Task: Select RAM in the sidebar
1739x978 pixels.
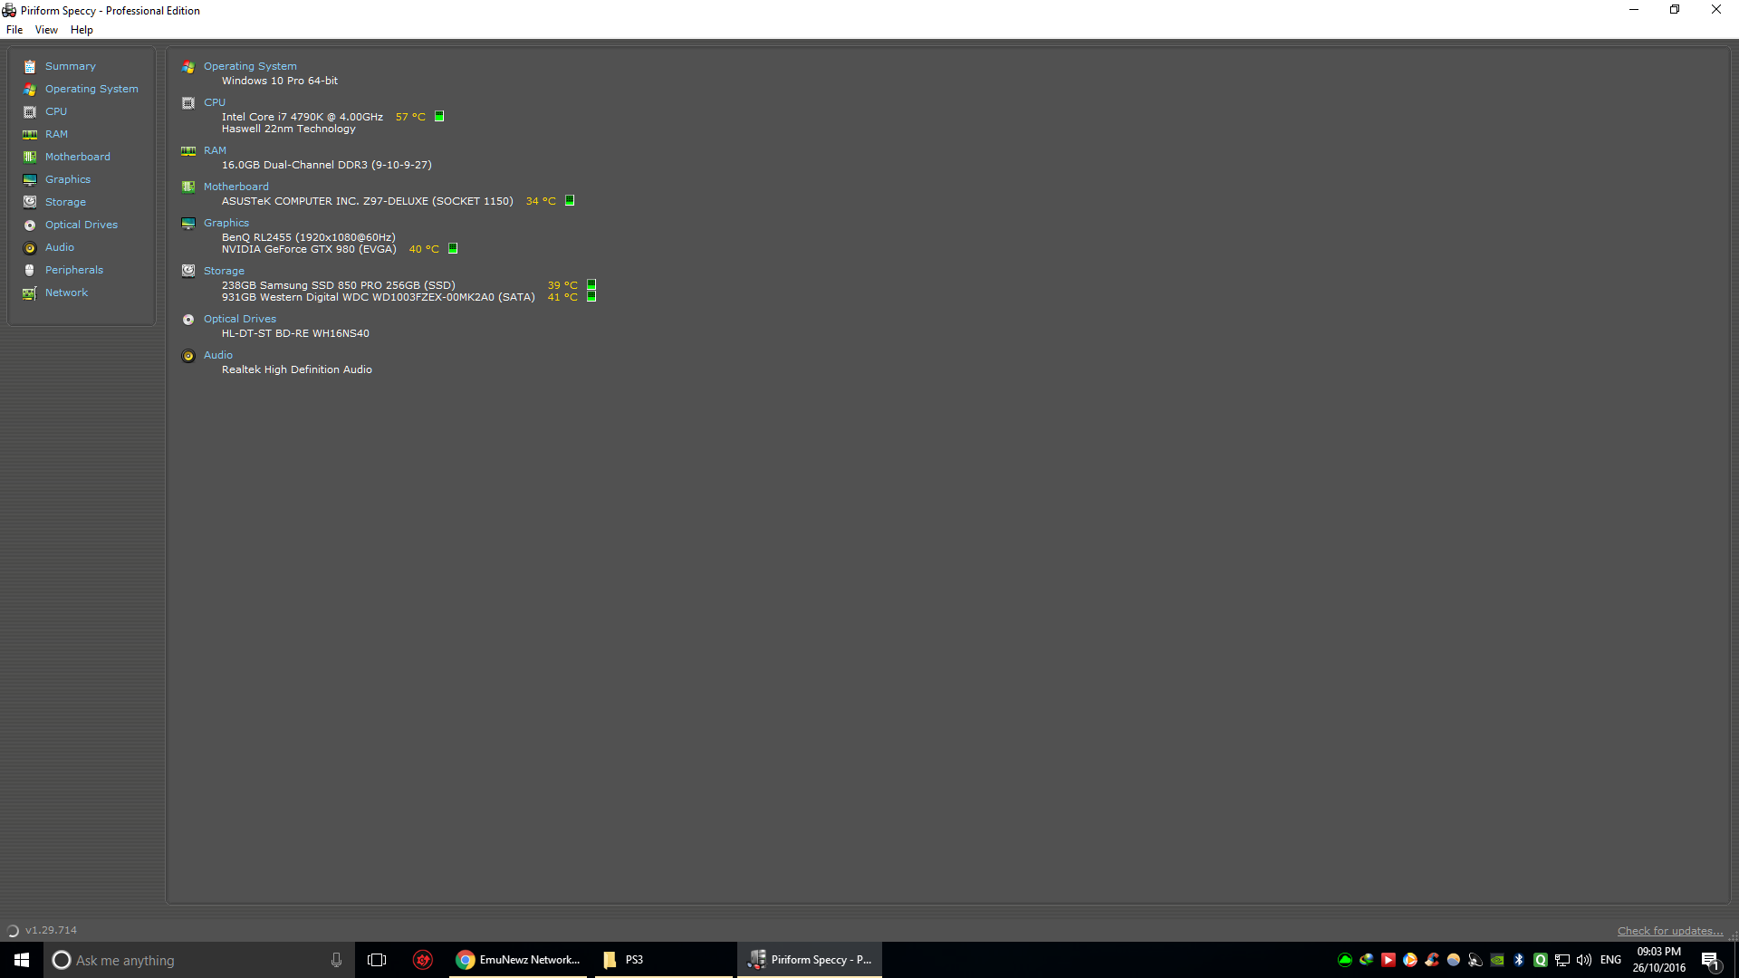Action: pyautogui.click(x=56, y=135)
